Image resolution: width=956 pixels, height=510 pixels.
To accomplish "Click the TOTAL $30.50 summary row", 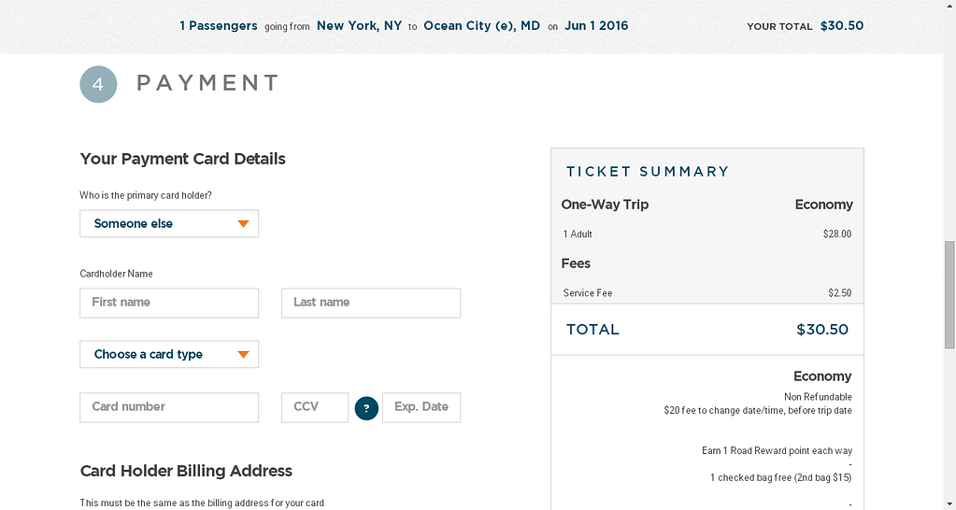I will pos(706,330).
